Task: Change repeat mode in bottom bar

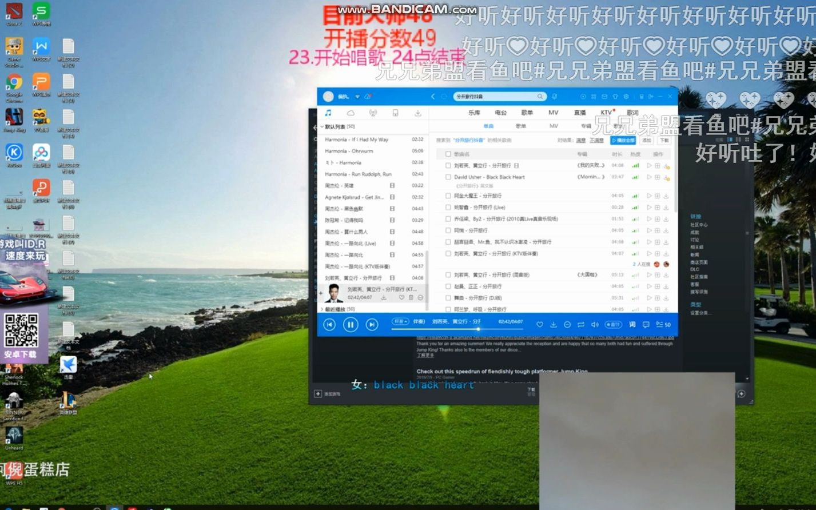Action: pos(581,324)
